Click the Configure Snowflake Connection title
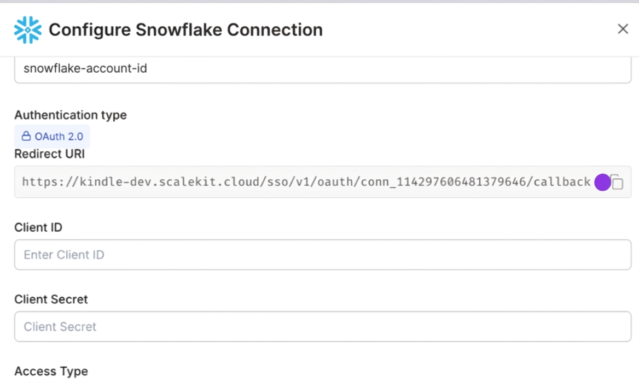The height and width of the screenshot is (383, 639). (186, 30)
